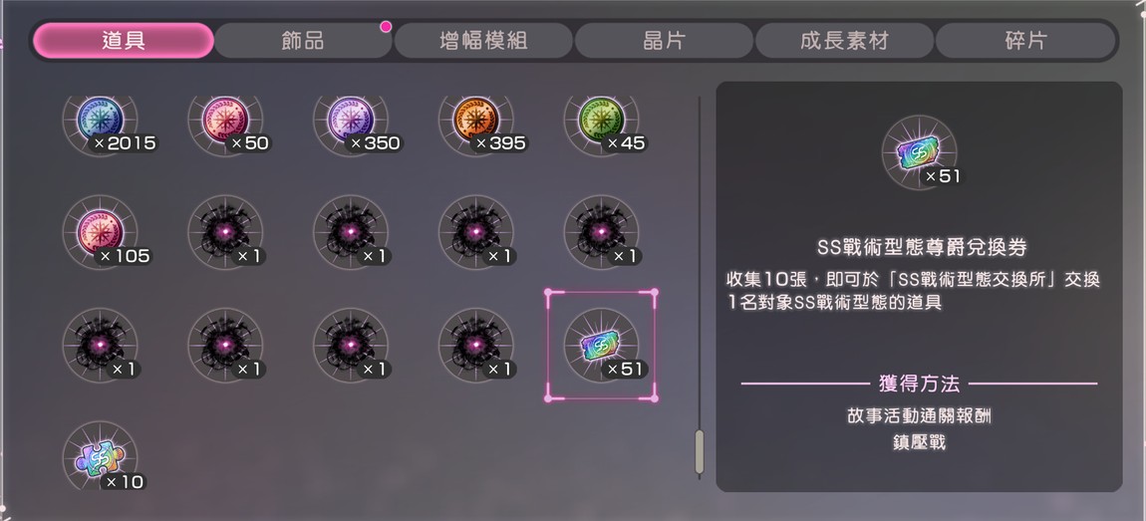Viewport: 1146px width, 521px height.
Task: Click the SS ticket icon in the detail panel
Action: 920,152
